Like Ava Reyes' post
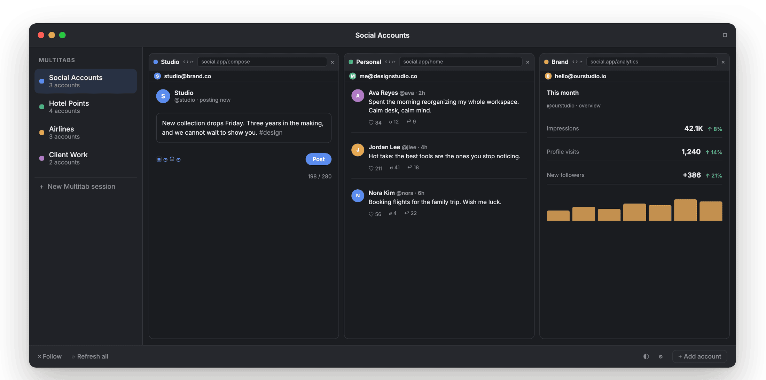Image resolution: width=766 pixels, height=380 pixels. (375, 122)
